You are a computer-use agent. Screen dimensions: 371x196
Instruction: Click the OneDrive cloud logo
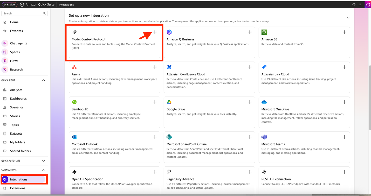tap(264, 102)
